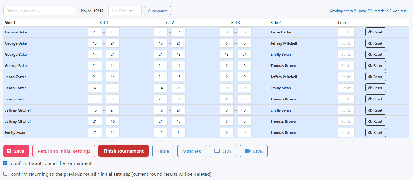Click Return to initial settings button
Image resolution: width=413 pixels, height=180 pixels.
64,151
